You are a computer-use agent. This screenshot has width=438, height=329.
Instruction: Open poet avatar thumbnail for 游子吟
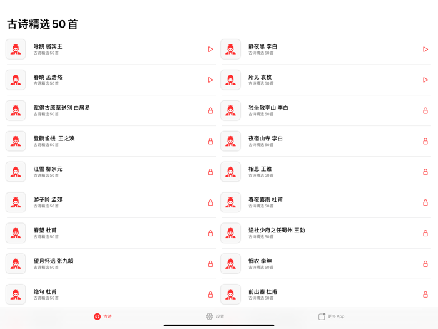16,202
